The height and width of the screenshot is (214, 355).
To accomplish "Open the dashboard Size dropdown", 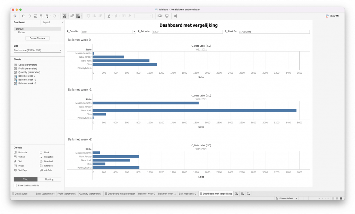I will click(x=37, y=50).
